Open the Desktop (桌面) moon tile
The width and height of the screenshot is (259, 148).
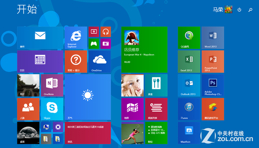pos(28,133)
